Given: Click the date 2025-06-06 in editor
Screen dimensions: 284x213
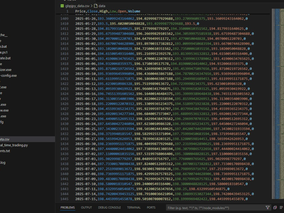Looking at the screenshot, I should click(x=86, y=64).
